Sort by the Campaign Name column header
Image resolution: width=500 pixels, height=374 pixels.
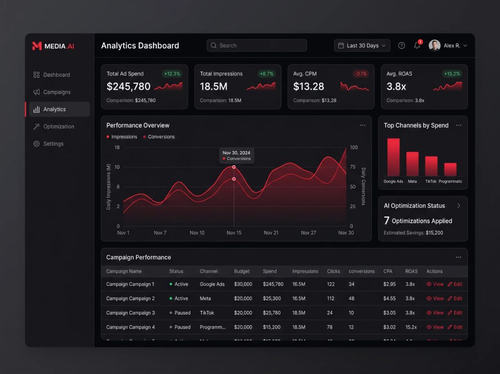click(x=124, y=271)
